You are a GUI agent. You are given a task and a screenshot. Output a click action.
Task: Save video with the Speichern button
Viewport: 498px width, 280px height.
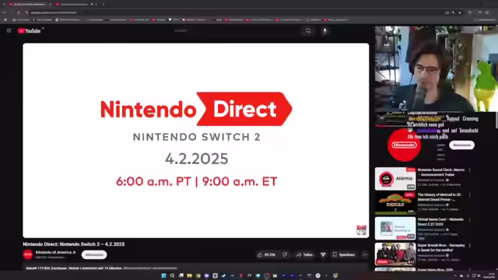click(344, 254)
